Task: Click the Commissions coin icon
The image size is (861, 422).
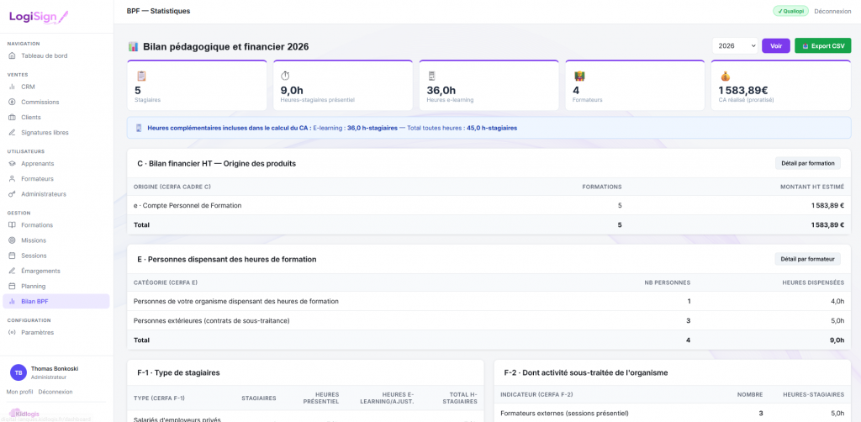Action: [12, 102]
